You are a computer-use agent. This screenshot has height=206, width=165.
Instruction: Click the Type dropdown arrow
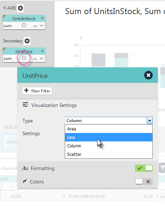(x=150, y=121)
